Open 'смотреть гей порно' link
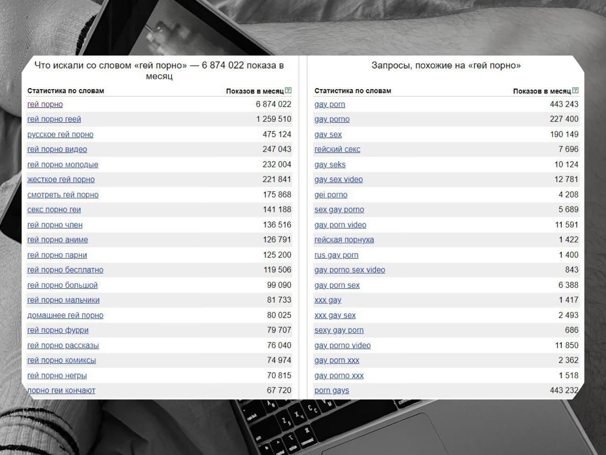 click(x=62, y=195)
